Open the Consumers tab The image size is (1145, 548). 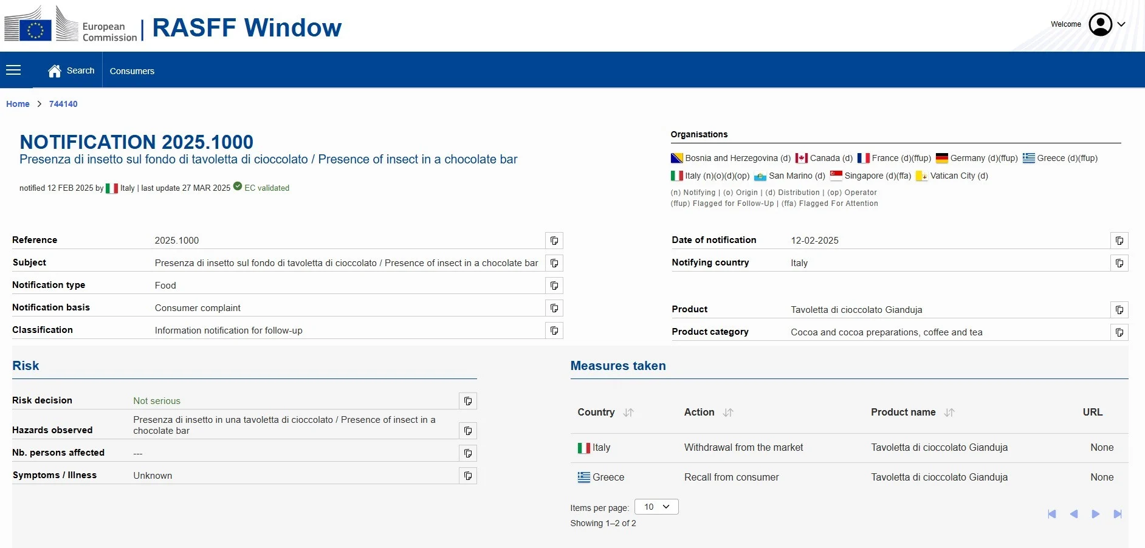[x=132, y=71]
